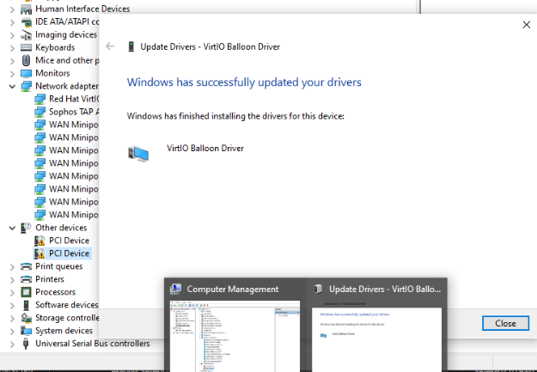Expand Software devices category
The image size is (537, 372).
click(x=12, y=305)
